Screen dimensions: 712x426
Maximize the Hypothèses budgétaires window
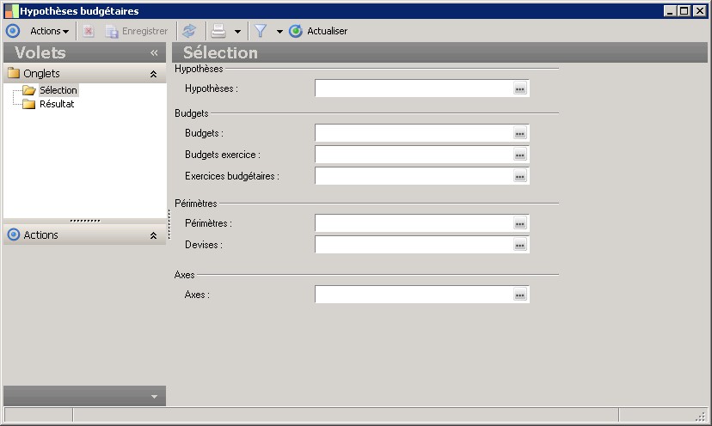pyautogui.click(x=684, y=11)
